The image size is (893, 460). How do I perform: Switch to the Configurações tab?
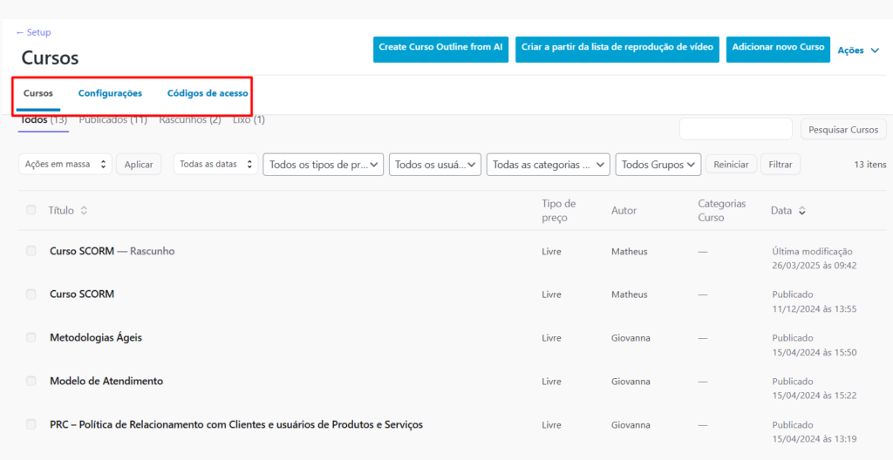pos(110,93)
